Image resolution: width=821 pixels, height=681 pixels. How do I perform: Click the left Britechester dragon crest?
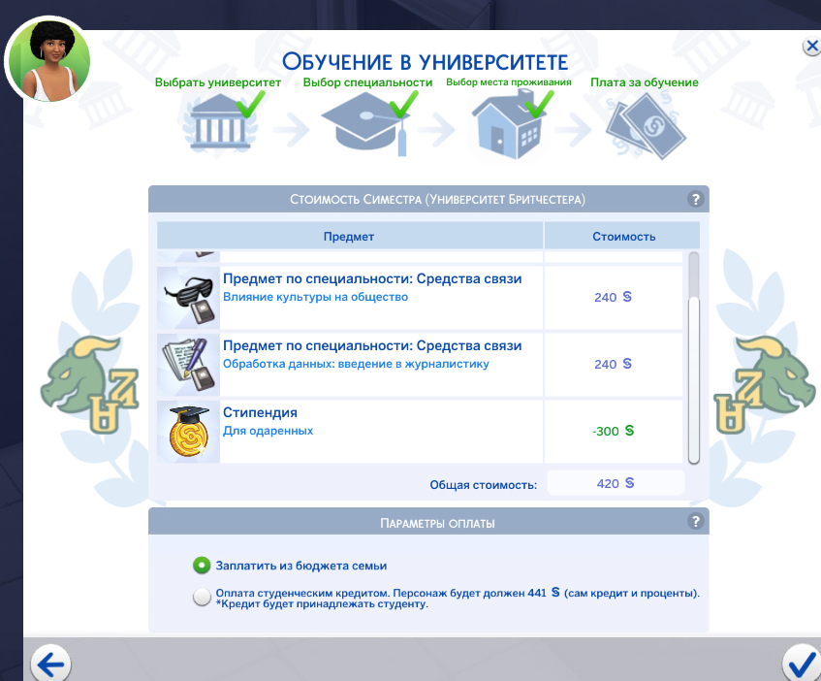tap(90, 385)
